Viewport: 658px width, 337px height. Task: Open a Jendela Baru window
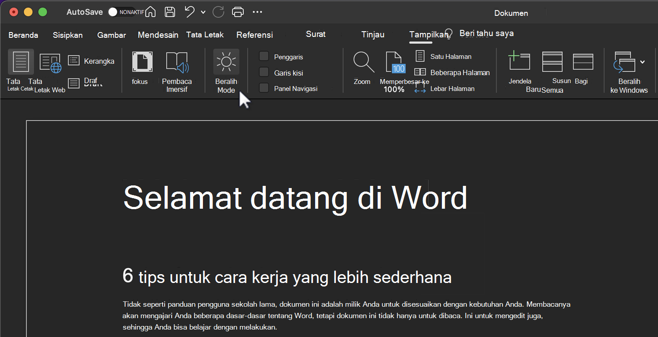(x=519, y=61)
